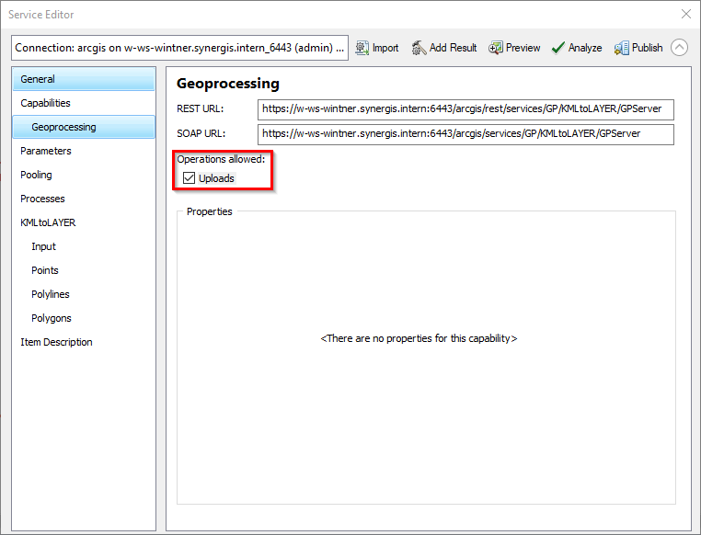701x535 pixels.
Task: Select Geoprocessing under Capabilities
Action: point(63,127)
